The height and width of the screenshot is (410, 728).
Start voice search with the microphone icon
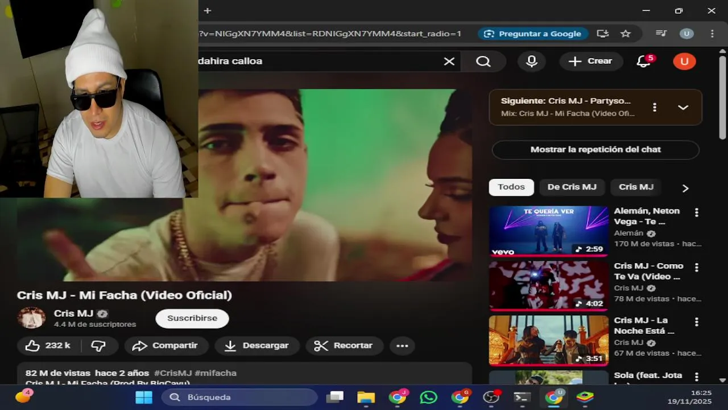tap(532, 61)
